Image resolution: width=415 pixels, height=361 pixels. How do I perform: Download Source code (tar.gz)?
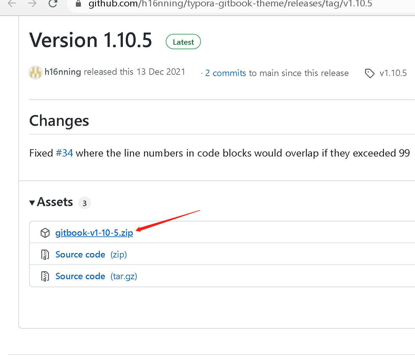(80, 276)
